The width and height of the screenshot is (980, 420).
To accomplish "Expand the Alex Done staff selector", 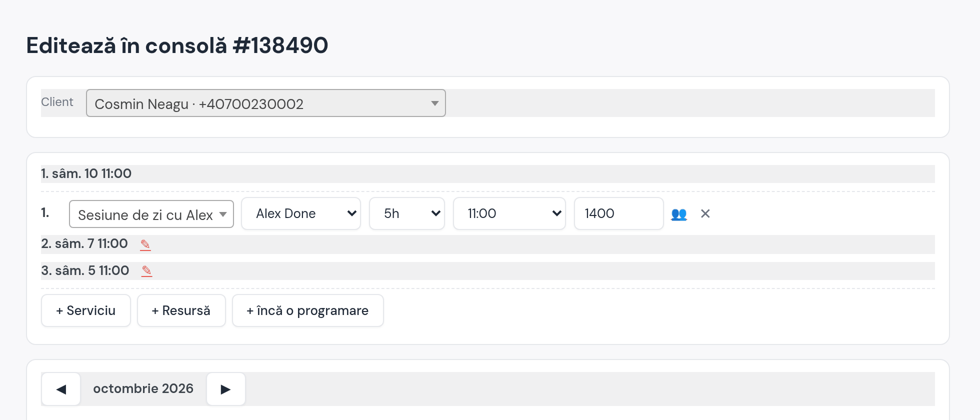I will 301,213.
